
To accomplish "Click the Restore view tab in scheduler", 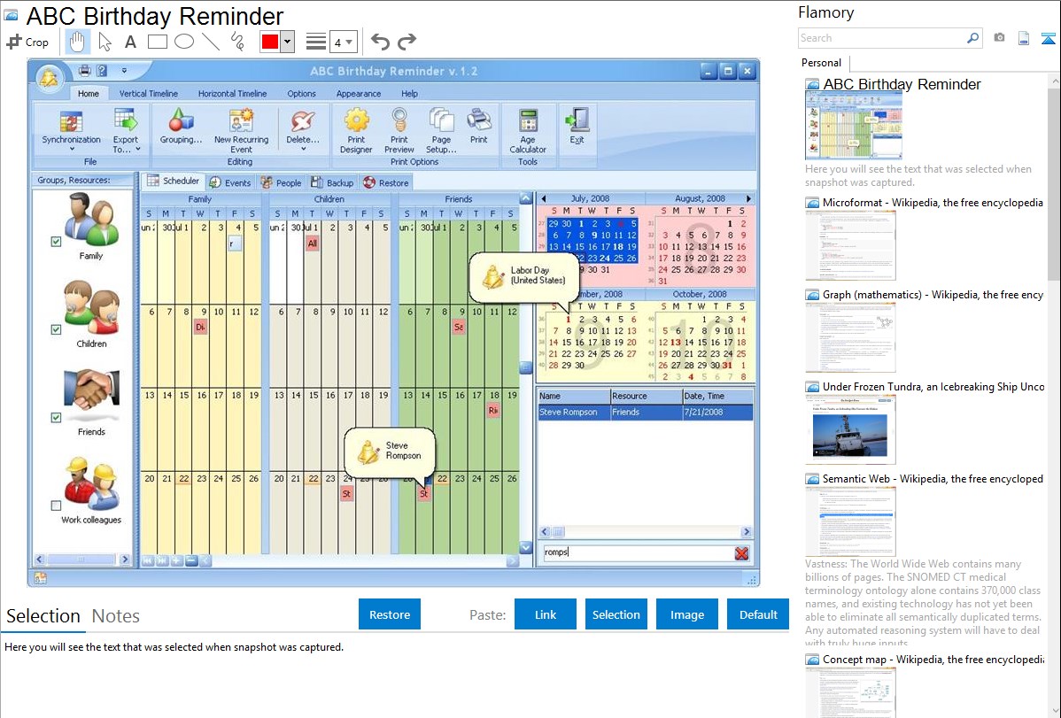I will [x=386, y=182].
